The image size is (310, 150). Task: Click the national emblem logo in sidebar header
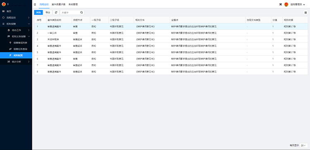pyautogui.click(x=4, y=4)
